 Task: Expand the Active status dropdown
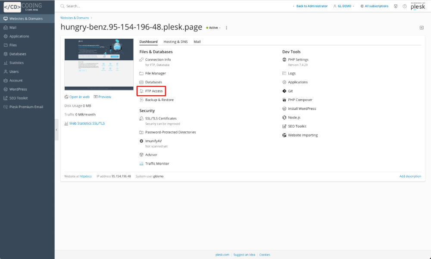pyautogui.click(x=213, y=28)
